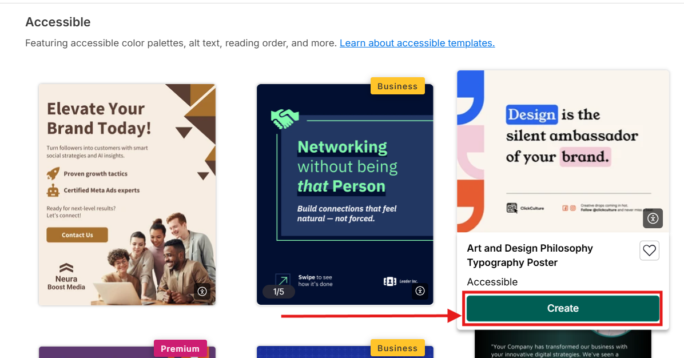
Task: Click the 1/5 page indicator
Action: click(x=279, y=292)
